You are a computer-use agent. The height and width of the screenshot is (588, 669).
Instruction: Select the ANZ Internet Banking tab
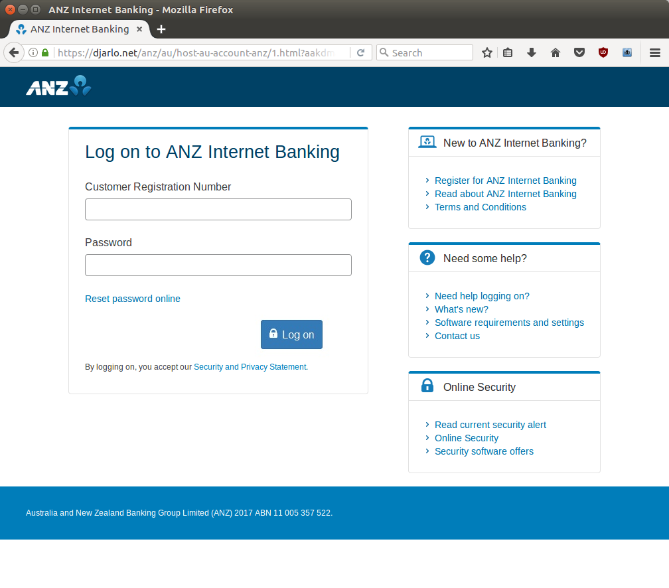(80, 29)
